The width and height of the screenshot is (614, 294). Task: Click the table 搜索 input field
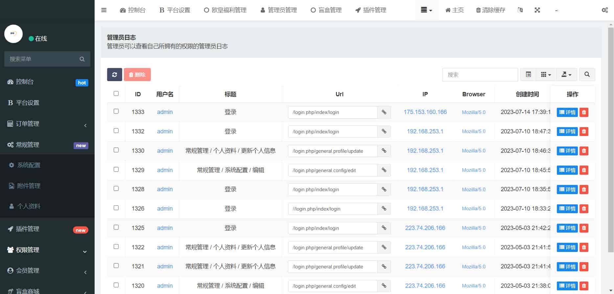480,75
